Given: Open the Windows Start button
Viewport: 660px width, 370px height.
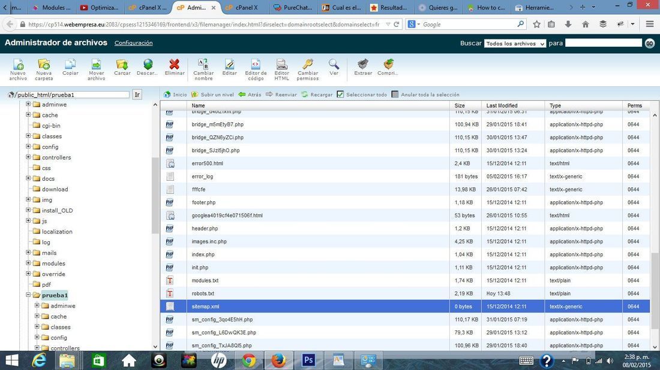Looking at the screenshot, I should [x=12, y=361].
